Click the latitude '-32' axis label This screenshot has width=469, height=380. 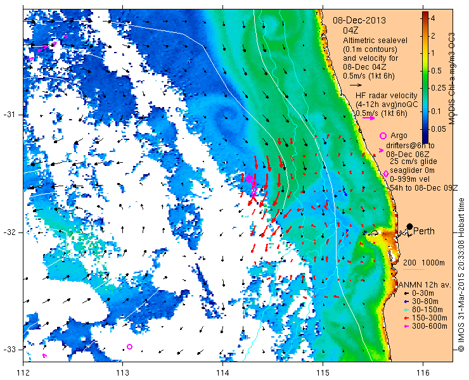tap(9, 232)
